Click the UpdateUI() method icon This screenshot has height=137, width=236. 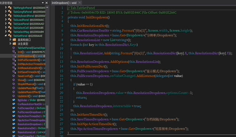(x=14, y=96)
